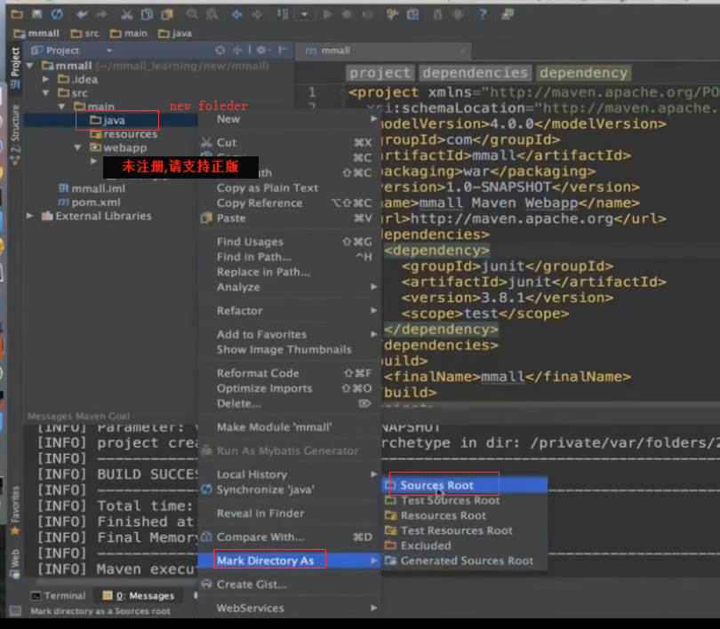Click the Run play toolbar icon
The width and height of the screenshot is (720, 629).
327,15
